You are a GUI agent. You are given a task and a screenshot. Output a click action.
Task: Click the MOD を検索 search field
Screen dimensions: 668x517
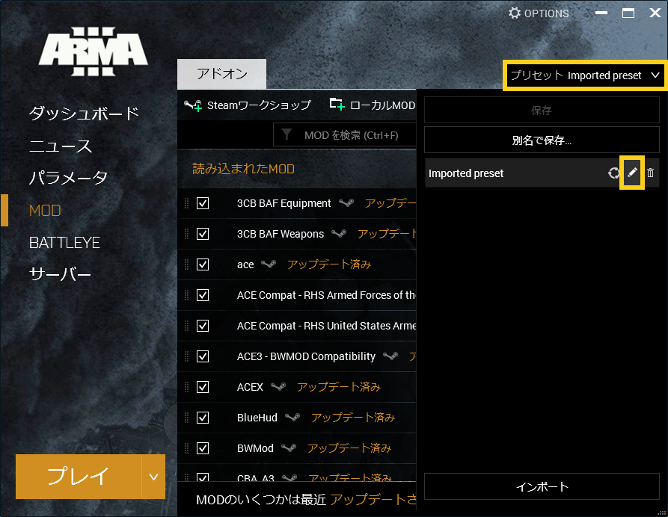pos(345,135)
